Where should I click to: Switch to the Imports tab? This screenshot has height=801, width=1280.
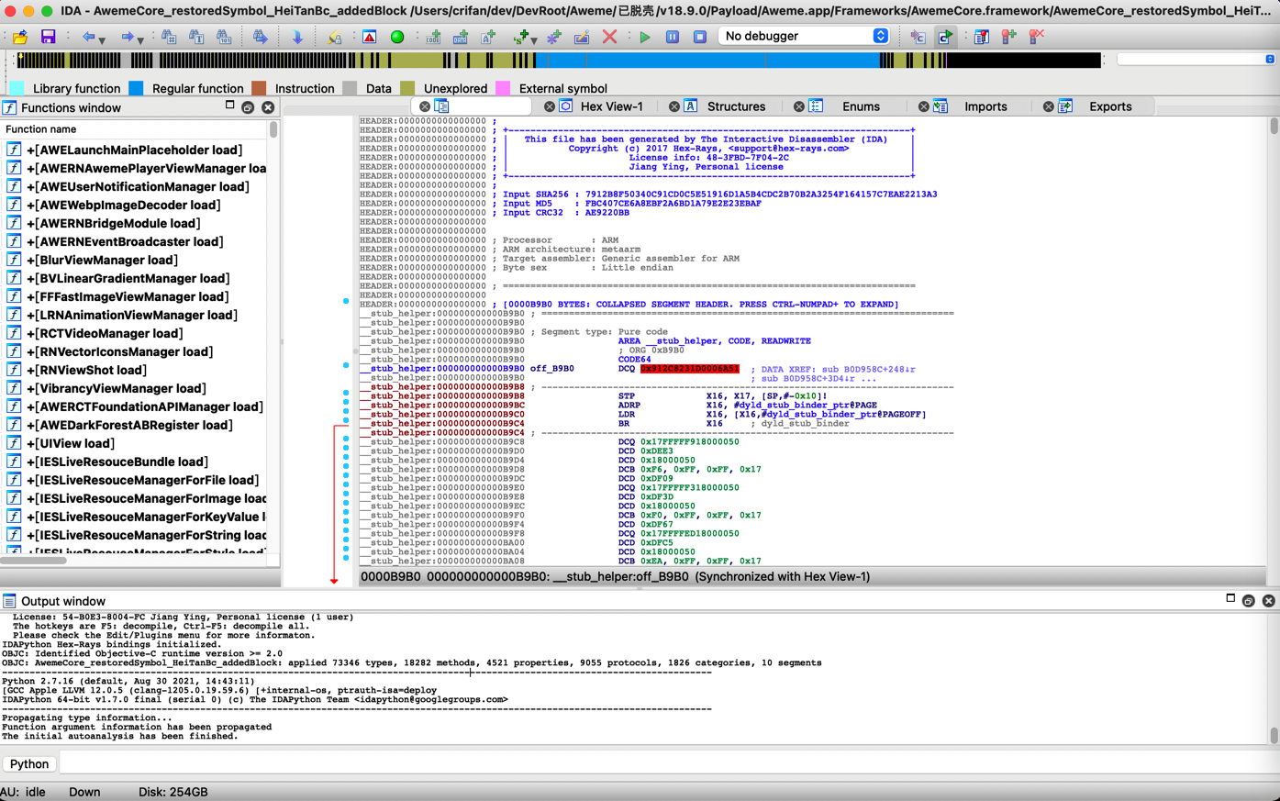coord(985,106)
